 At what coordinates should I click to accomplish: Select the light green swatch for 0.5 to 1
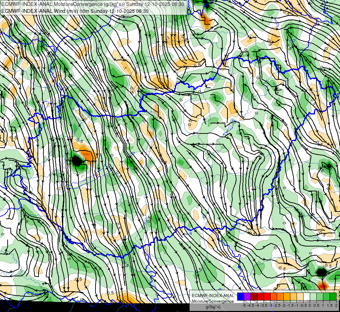[x=320, y=296]
